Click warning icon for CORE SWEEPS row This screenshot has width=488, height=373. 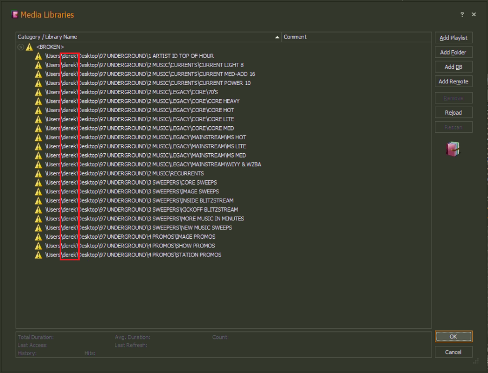[38, 182]
